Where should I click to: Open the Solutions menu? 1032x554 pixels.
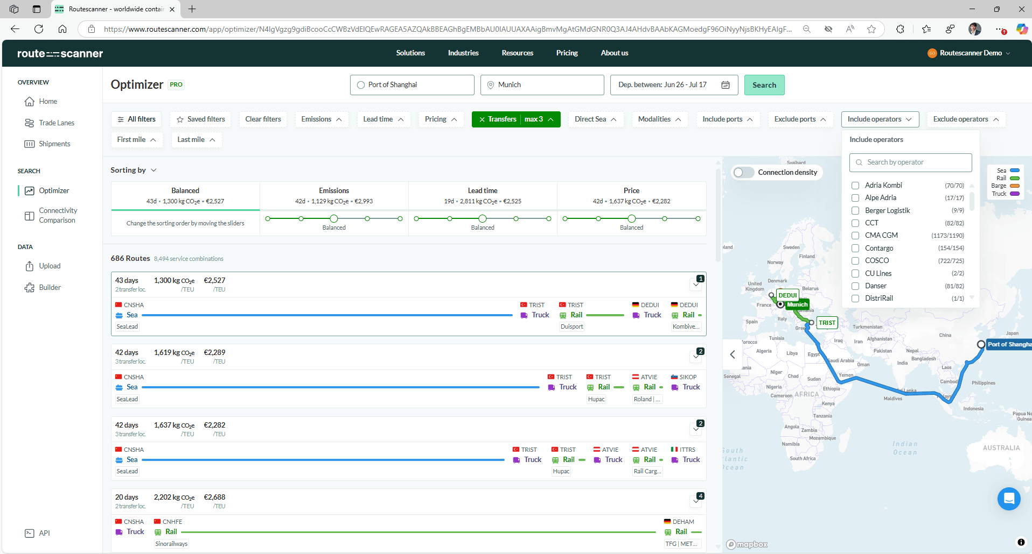pos(410,53)
